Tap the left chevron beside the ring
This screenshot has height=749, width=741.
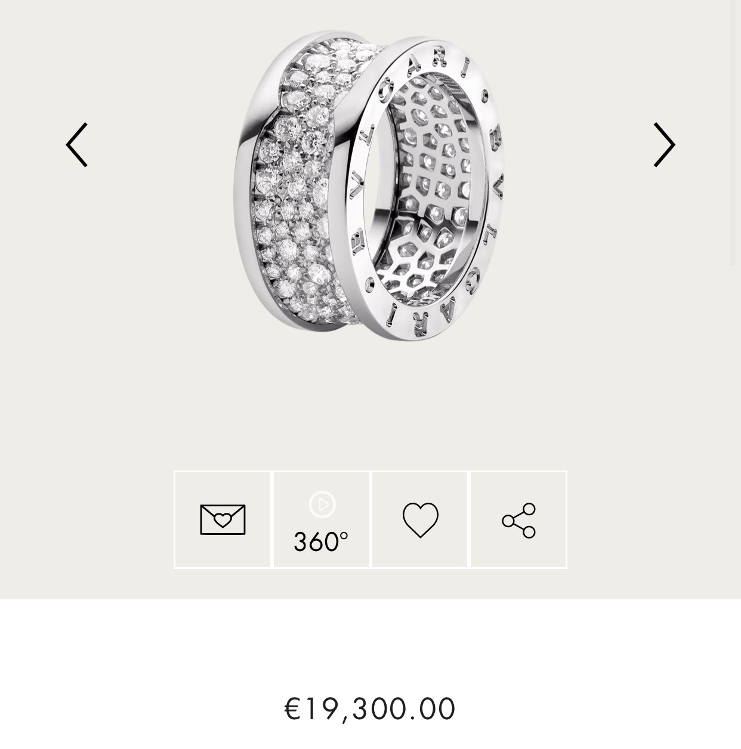(77, 145)
